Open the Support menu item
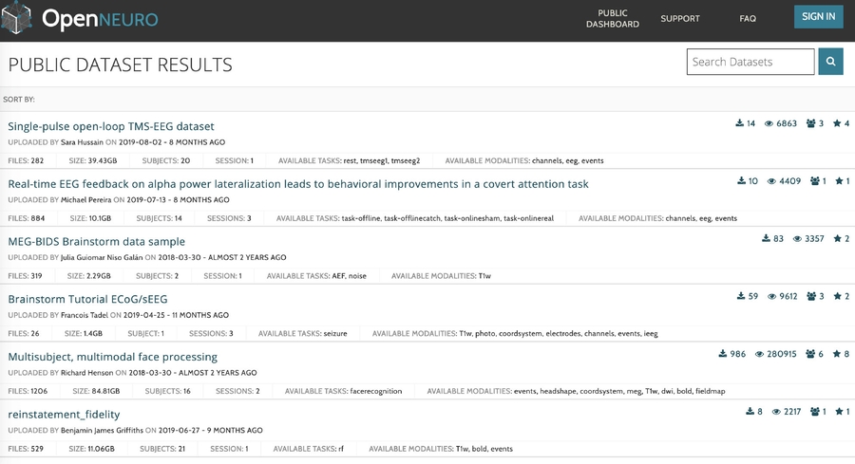This screenshot has width=855, height=464. [x=680, y=18]
